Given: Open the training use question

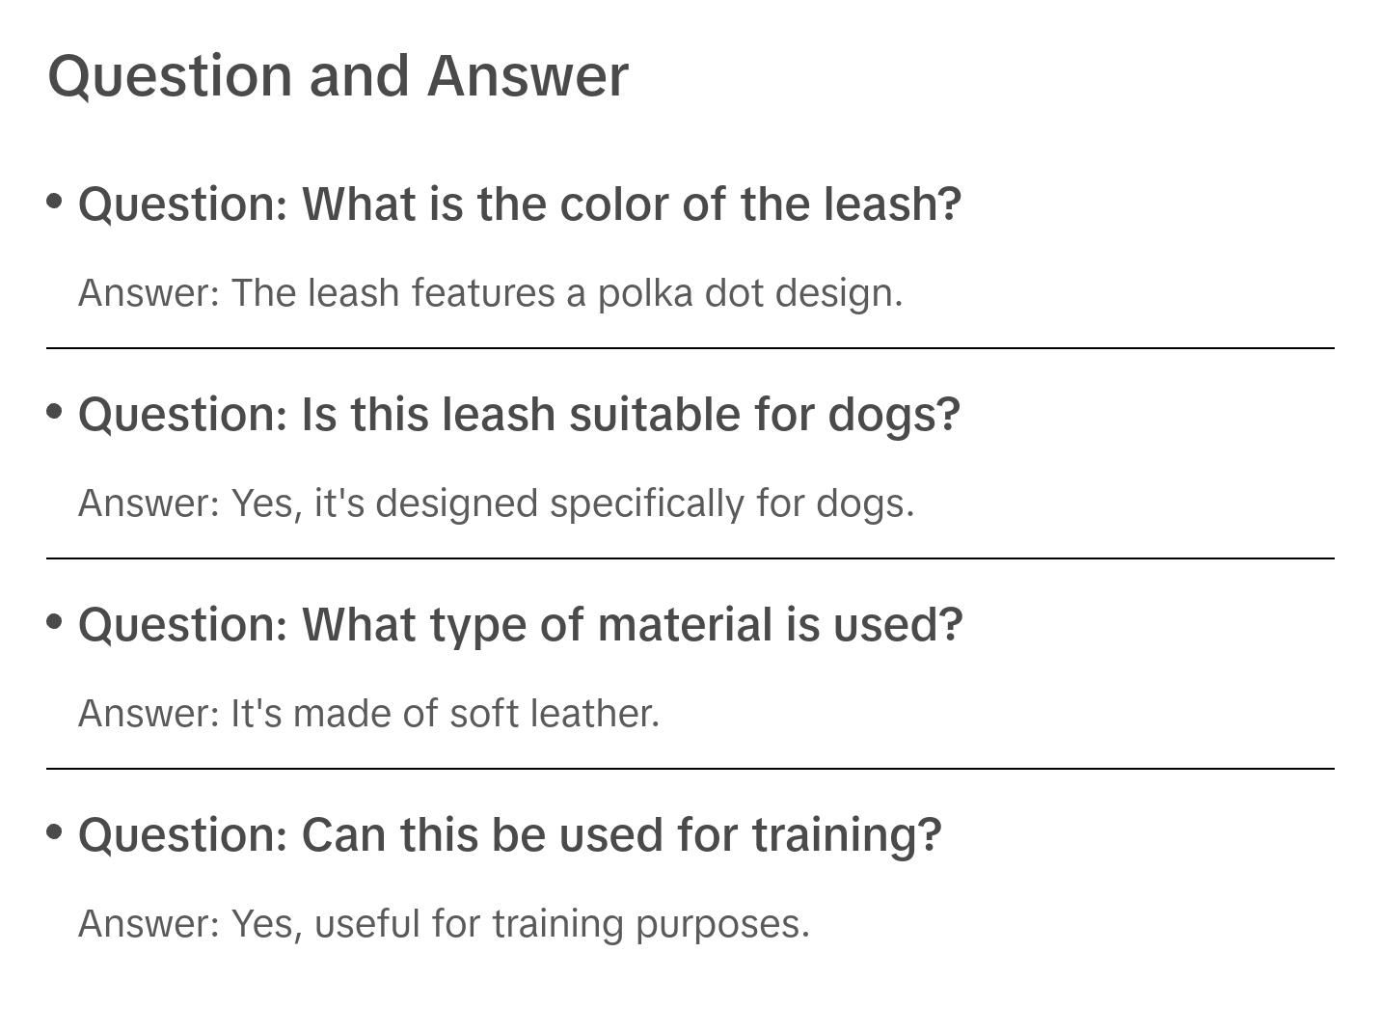Looking at the screenshot, I should 509,835.
